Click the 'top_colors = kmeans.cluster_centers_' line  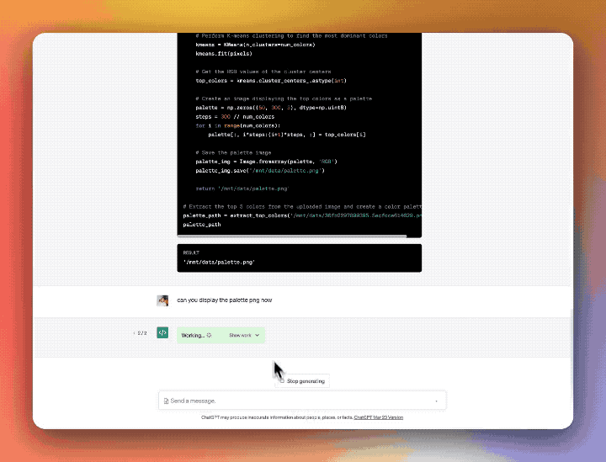click(x=271, y=81)
